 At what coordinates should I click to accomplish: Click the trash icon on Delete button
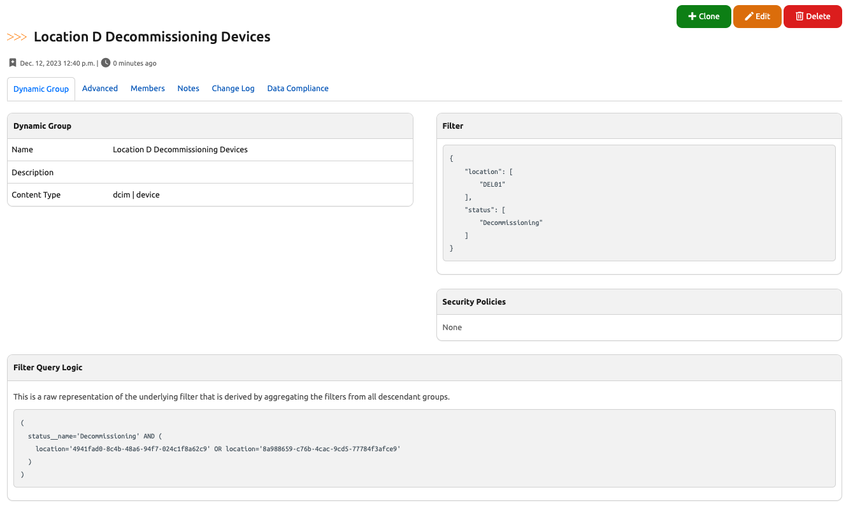coord(799,17)
